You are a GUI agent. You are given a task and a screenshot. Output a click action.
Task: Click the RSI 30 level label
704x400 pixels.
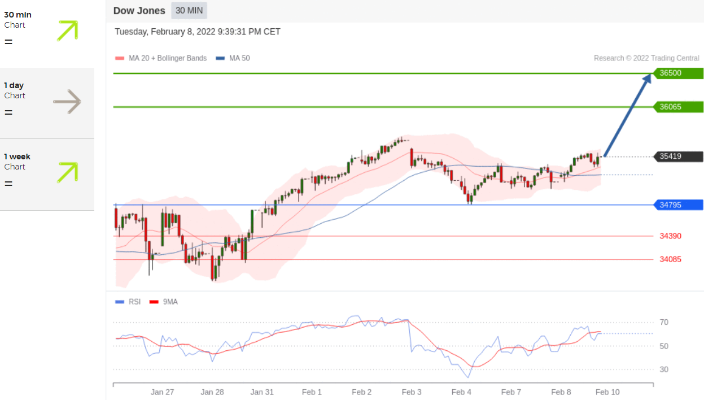click(x=664, y=369)
